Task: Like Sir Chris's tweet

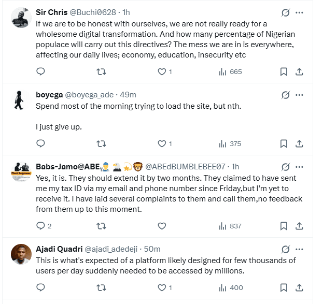Action: [162, 71]
